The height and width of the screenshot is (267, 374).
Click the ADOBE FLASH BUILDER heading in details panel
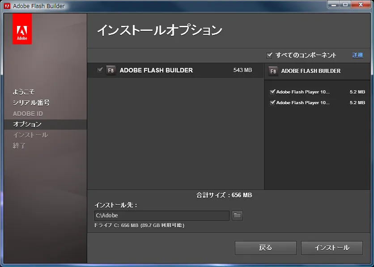(x=311, y=71)
